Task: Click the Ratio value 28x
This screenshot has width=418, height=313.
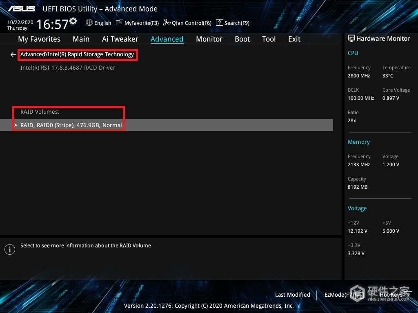Action: (x=351, y=120)
